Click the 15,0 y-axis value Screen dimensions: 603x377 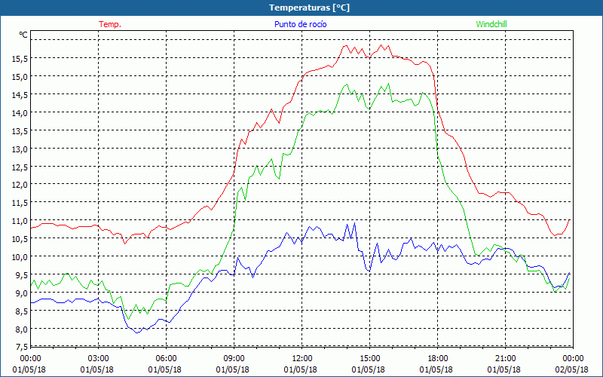[x=20, y=77]
